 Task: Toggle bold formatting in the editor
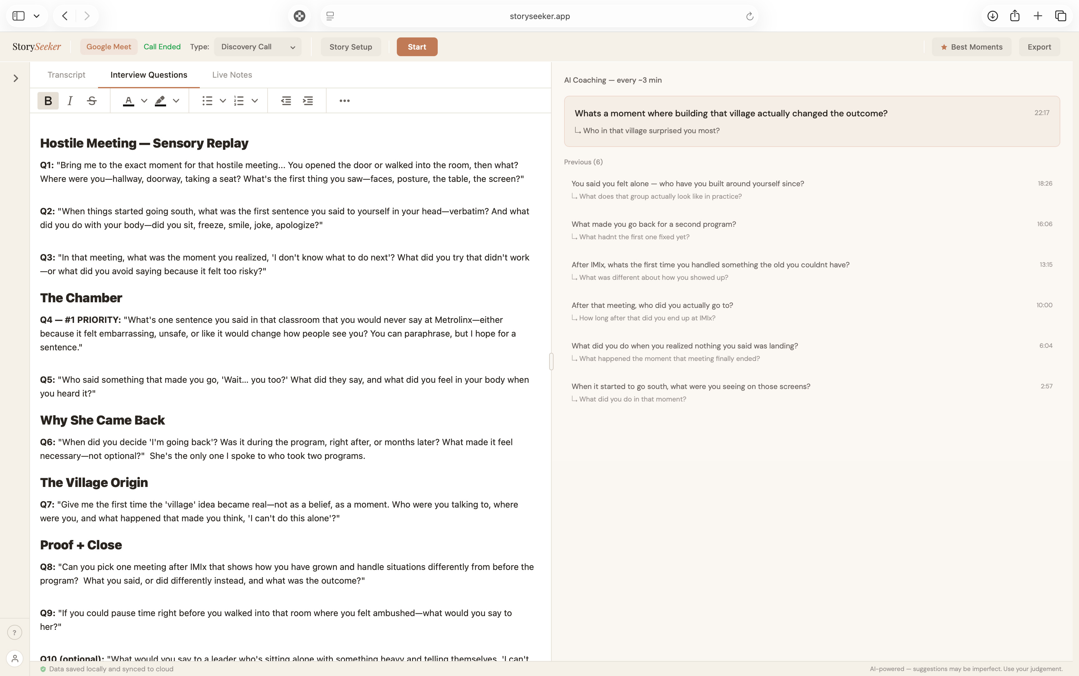click(x=47, y=100)
